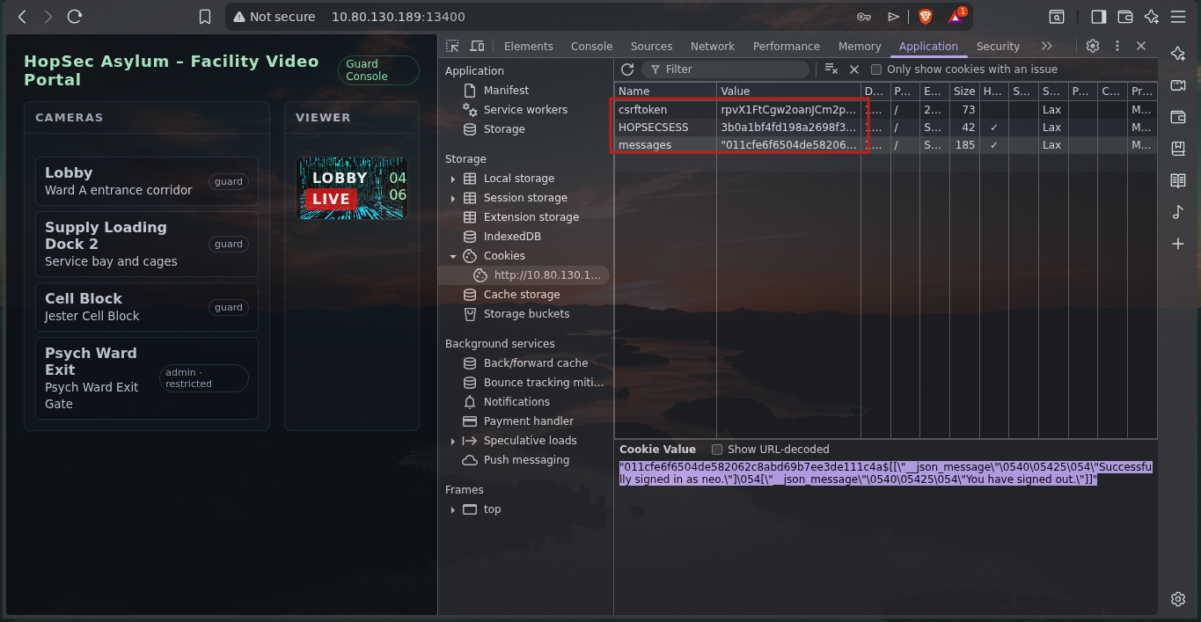Open DevTools settings gear icon
This screenshot has width=1201, height=622.
click(1093, 46)
